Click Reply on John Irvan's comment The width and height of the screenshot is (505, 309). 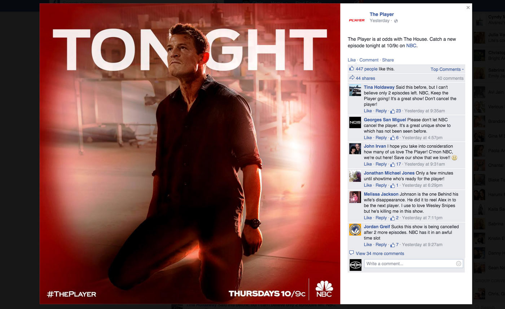(381, 164)
